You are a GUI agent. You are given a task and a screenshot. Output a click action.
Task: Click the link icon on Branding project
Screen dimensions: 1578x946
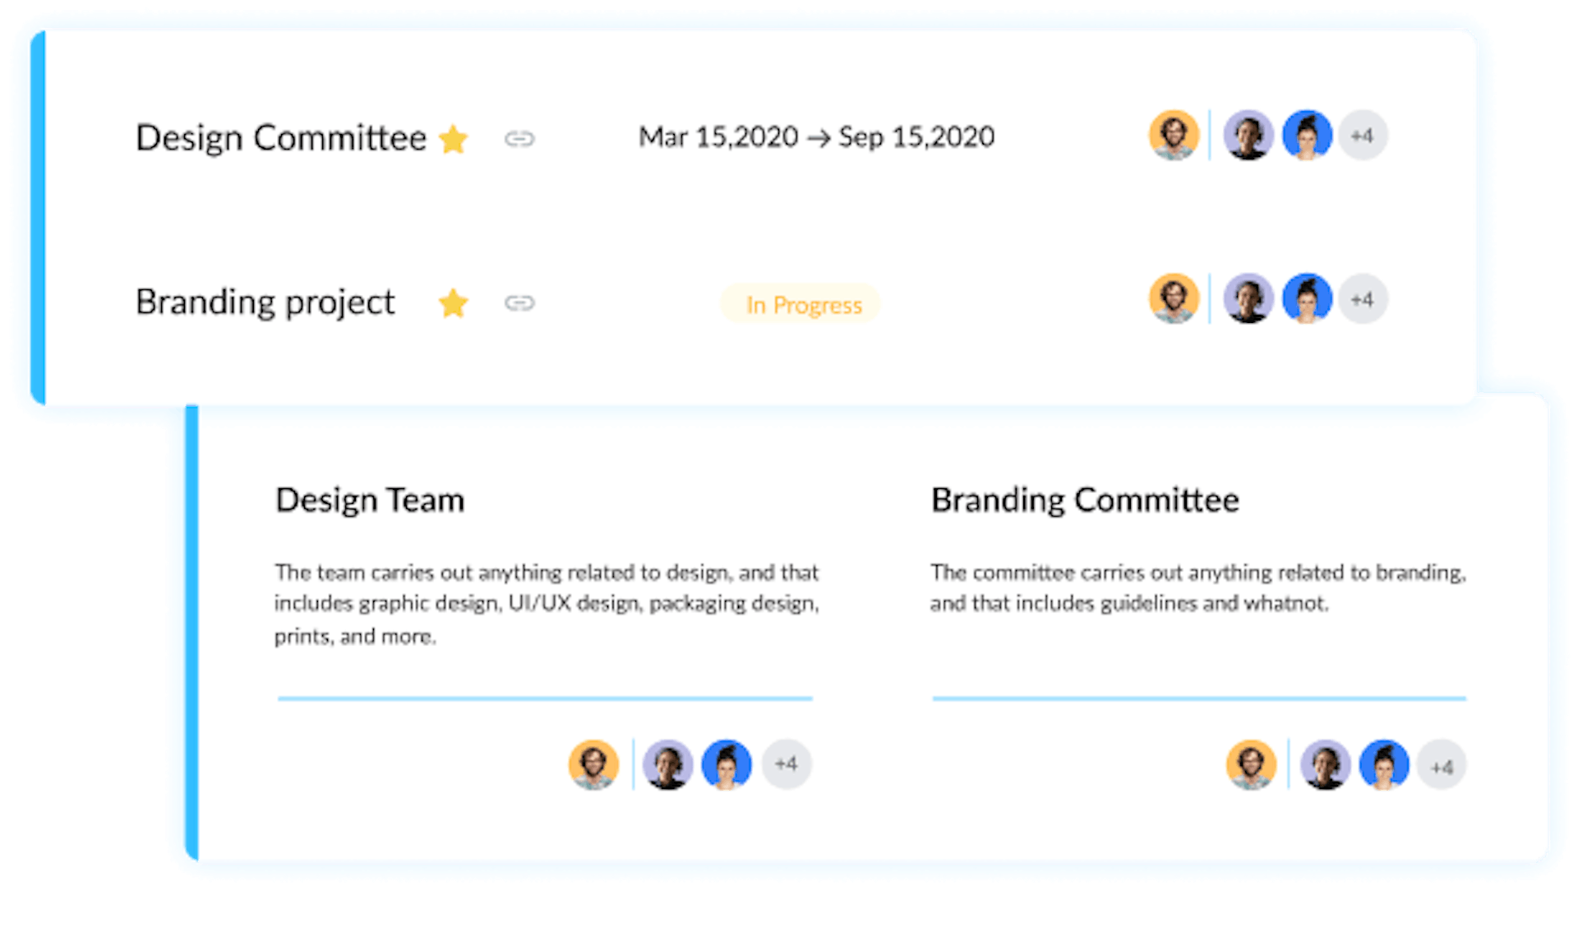(521, 303)
